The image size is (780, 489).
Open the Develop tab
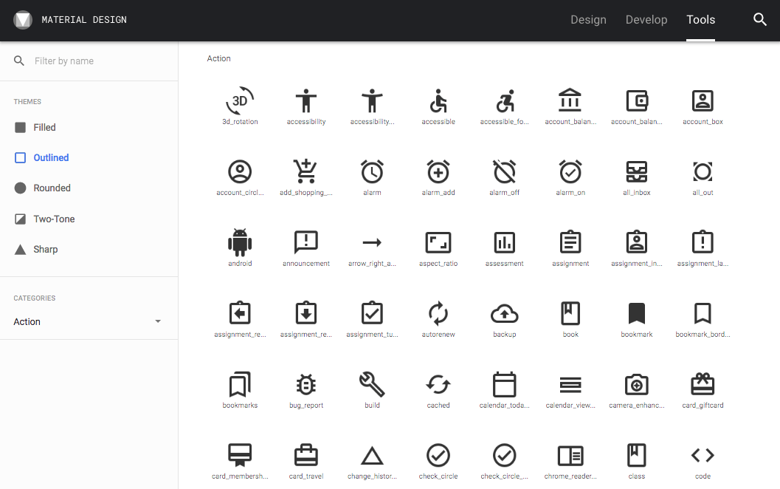tap(646, 20)
